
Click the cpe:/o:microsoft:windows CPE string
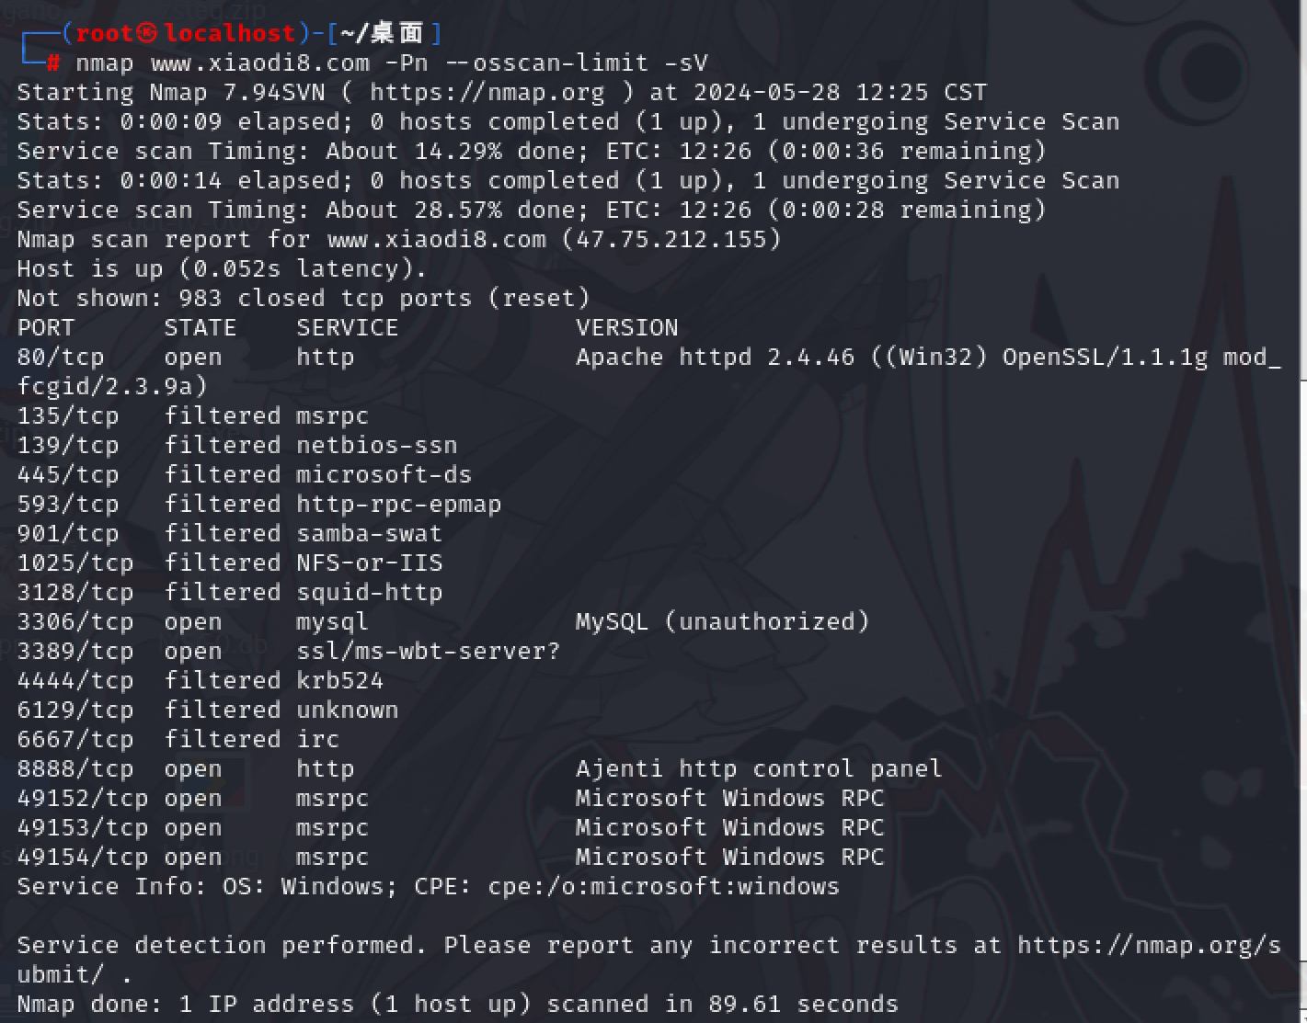click(x=663, y=886)
